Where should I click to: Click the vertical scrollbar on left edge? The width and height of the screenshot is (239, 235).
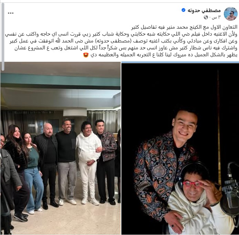tap(3, 37)
